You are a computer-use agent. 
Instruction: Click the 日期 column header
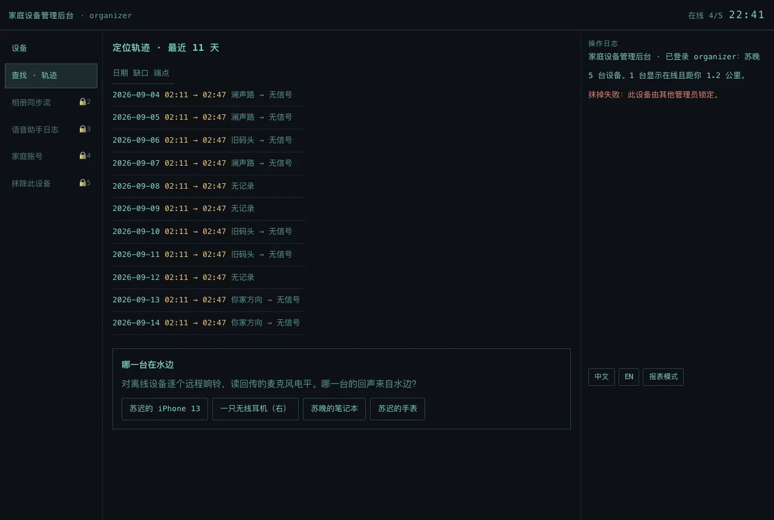[x=120, y=73]
